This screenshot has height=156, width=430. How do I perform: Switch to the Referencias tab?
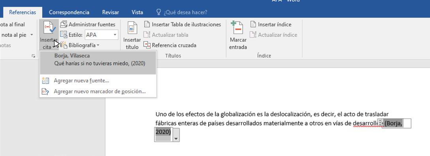pyautogui.click(x=23, y=12)
